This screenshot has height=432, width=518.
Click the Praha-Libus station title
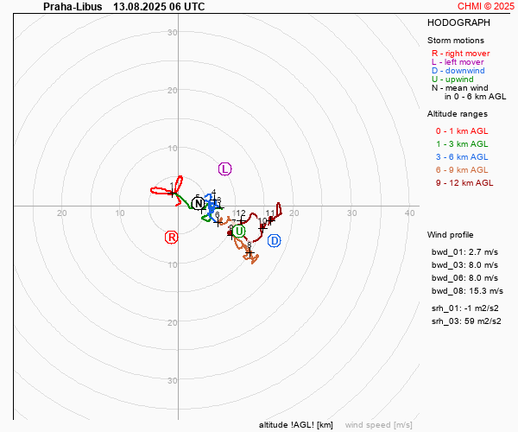(x=73, y=7)
